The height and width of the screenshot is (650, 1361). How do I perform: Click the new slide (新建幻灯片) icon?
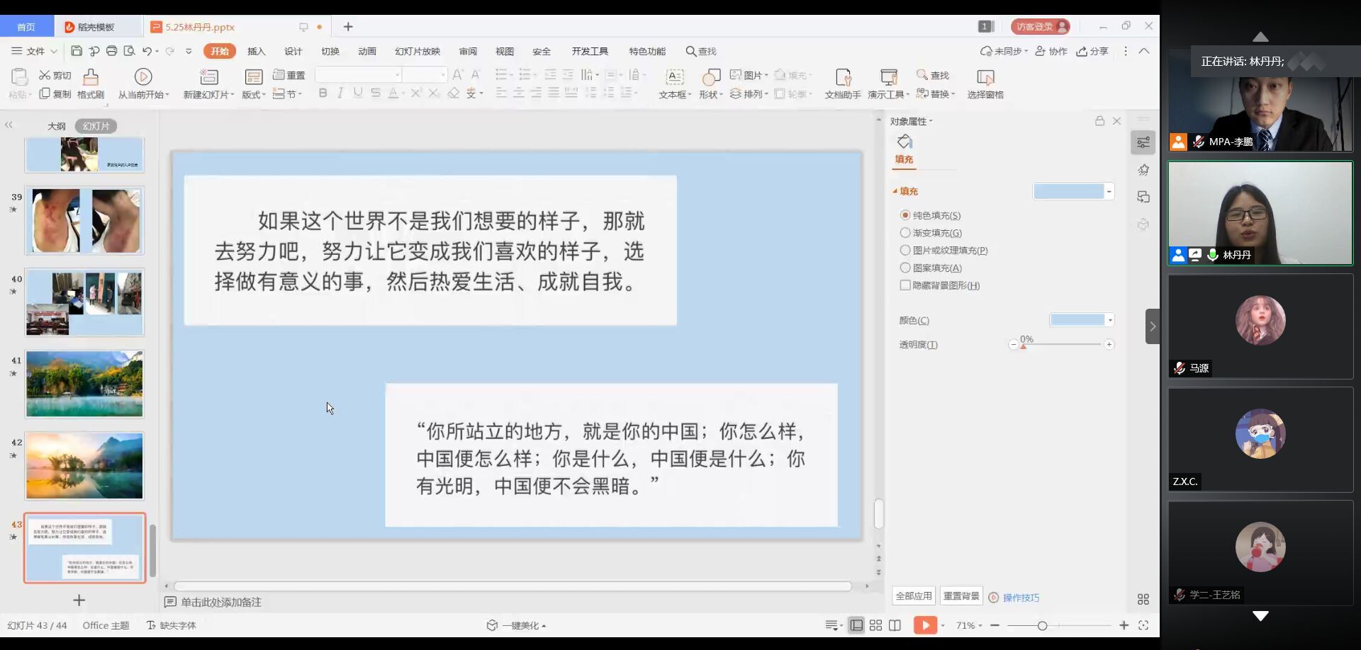tap(208, 76)
